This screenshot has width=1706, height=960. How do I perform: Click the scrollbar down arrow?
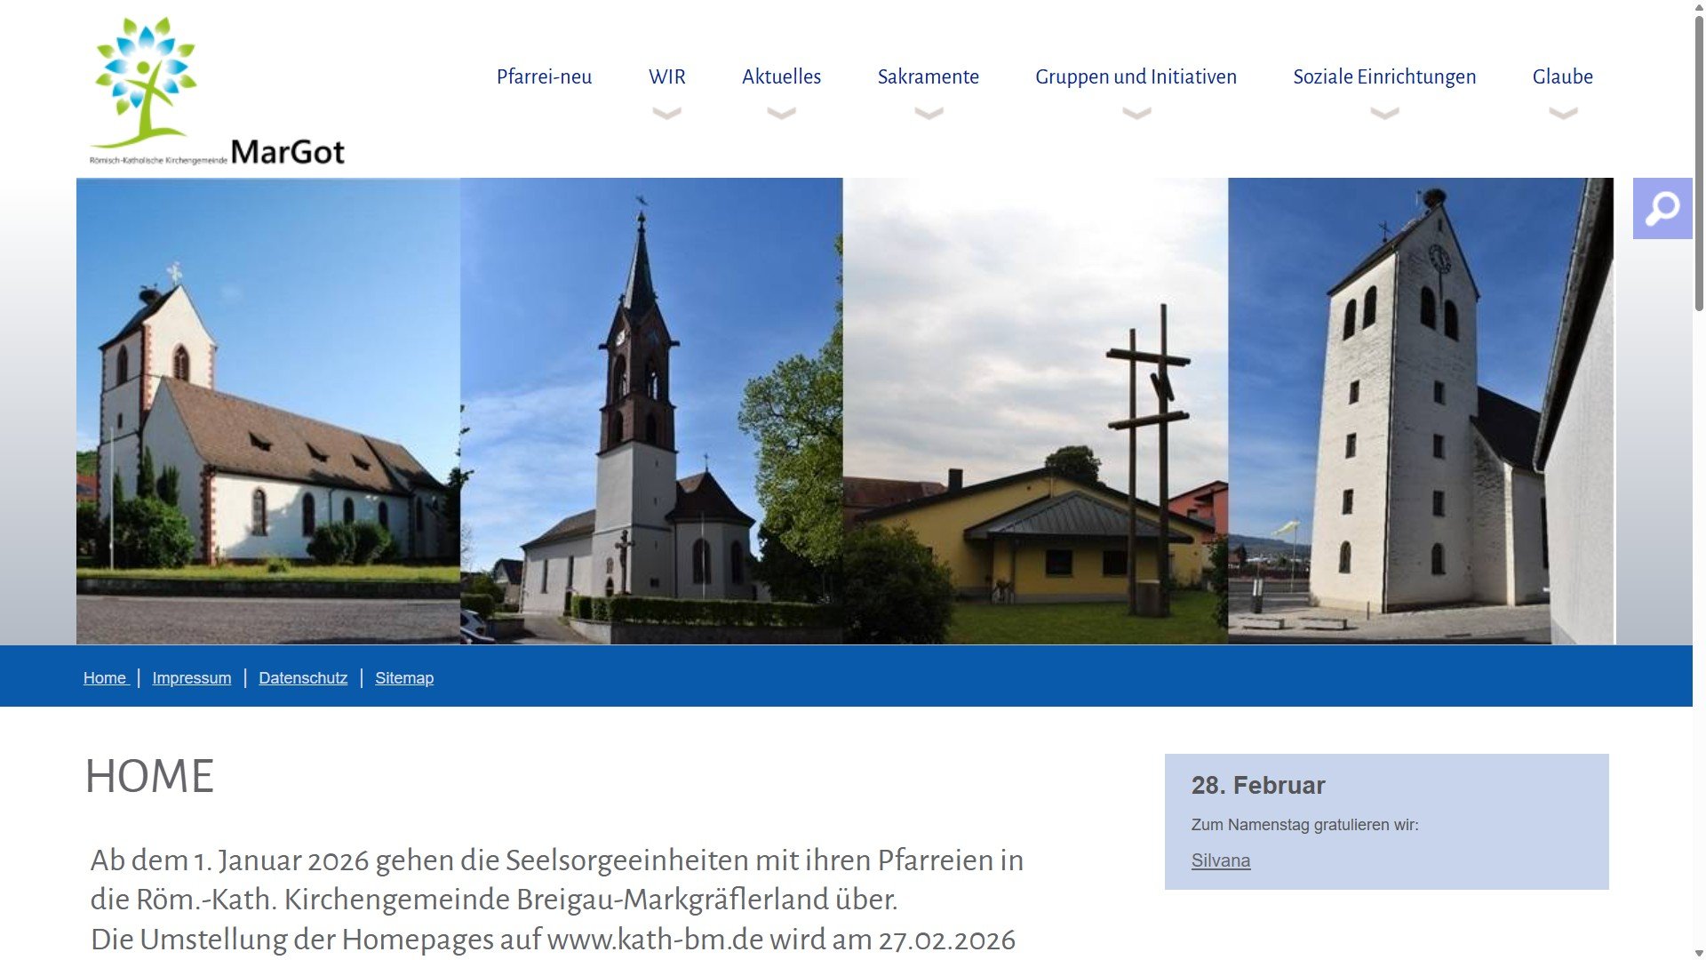point(1699,953)
